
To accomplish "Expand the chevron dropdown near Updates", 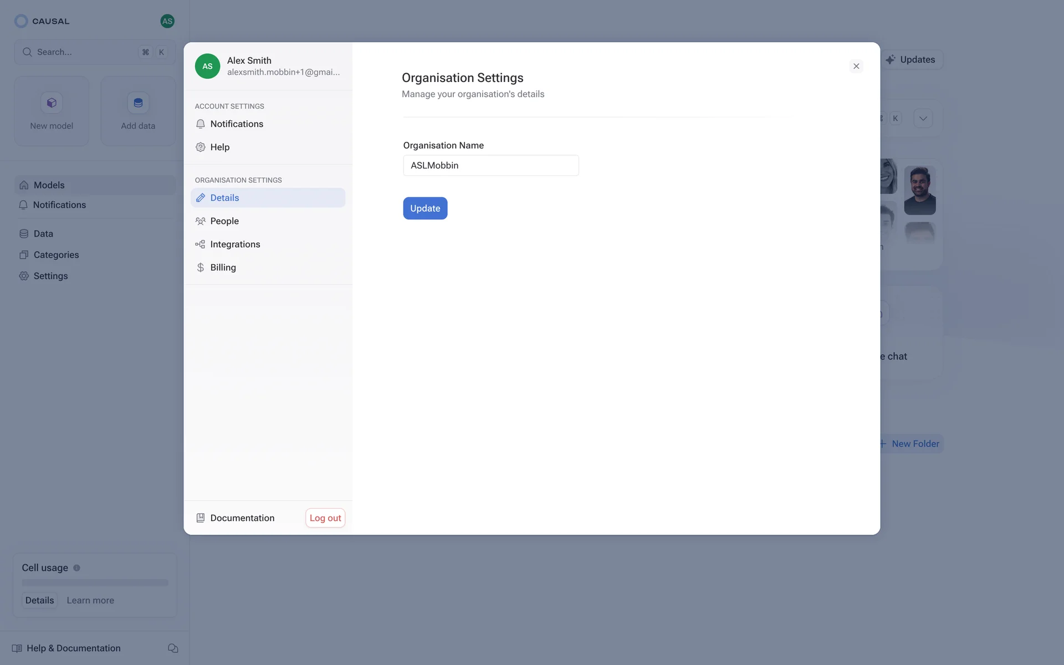I will [x=923, y=118].
